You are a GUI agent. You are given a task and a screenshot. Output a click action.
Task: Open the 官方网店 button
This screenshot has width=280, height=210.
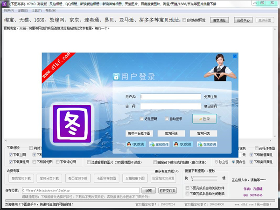(x=203, y=133)
